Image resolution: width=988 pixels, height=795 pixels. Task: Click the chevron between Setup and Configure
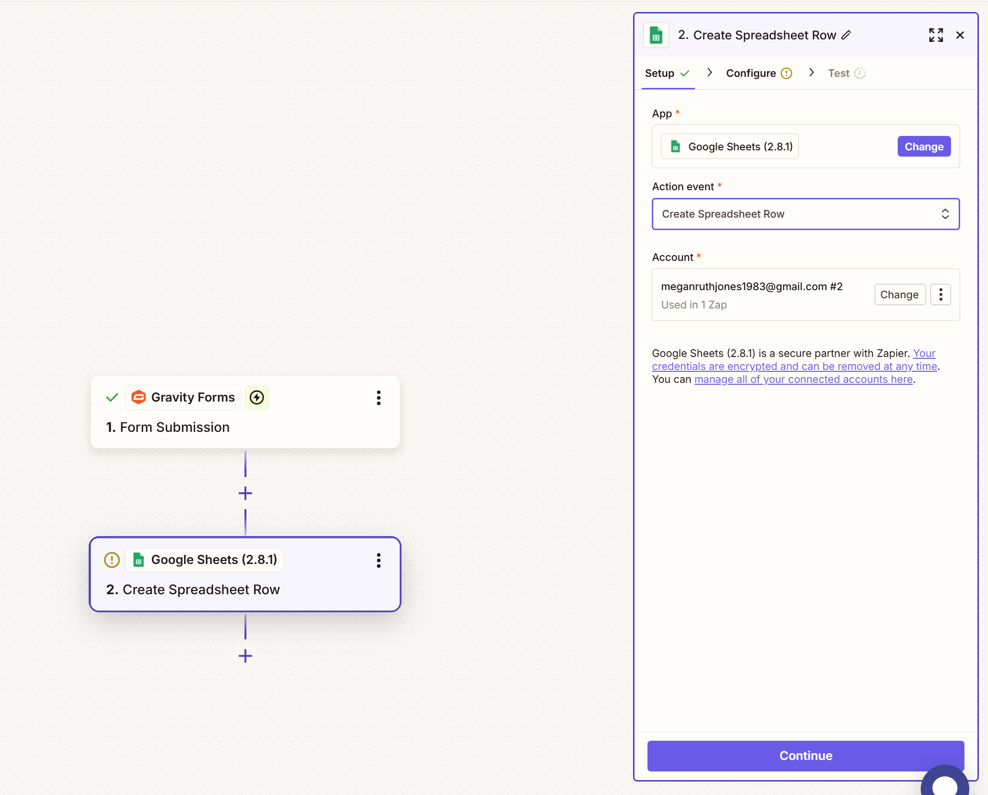tap(709, 73)
